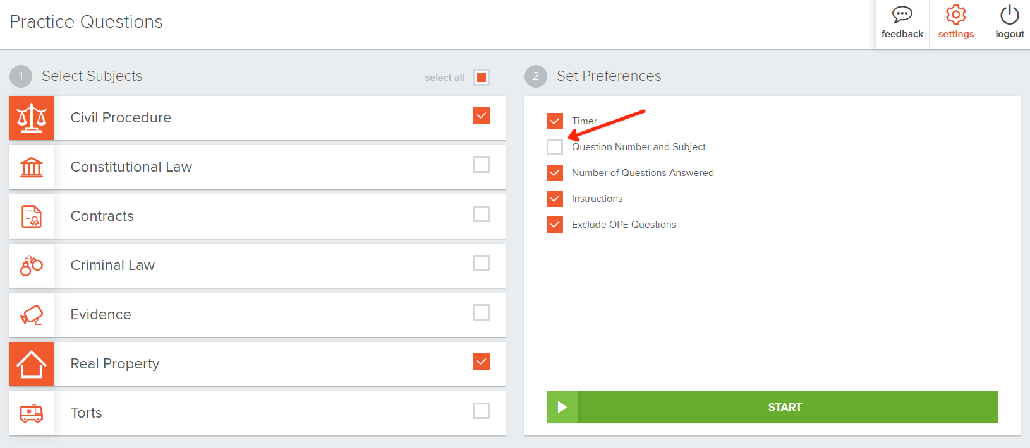This screenshot has width=1030, height=448.
Task: Click the Contracts document icon
Action: point(32,216)
